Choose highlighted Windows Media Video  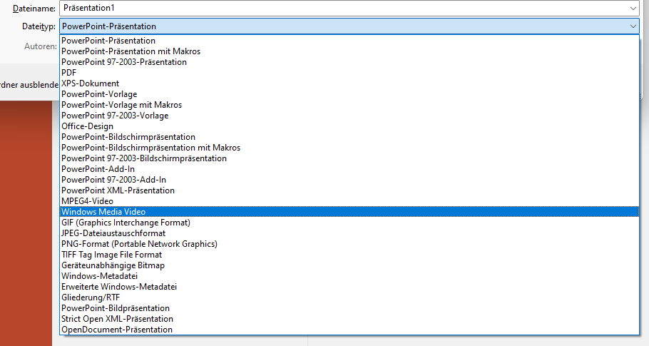tap(349, 212)
